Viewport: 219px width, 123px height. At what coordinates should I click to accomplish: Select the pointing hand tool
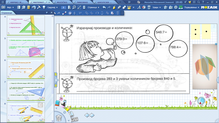point(114,7)
